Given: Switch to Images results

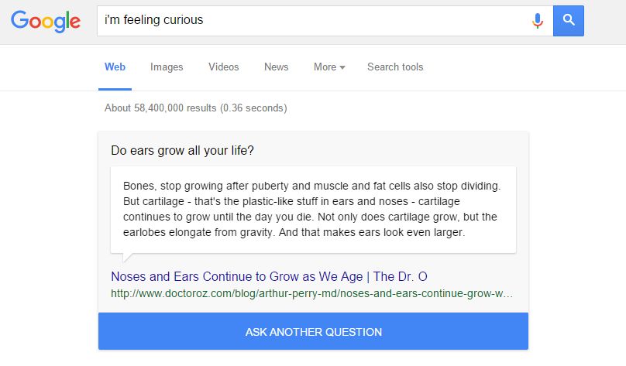Looking at the screenshot, I should [x=167, y=67].
